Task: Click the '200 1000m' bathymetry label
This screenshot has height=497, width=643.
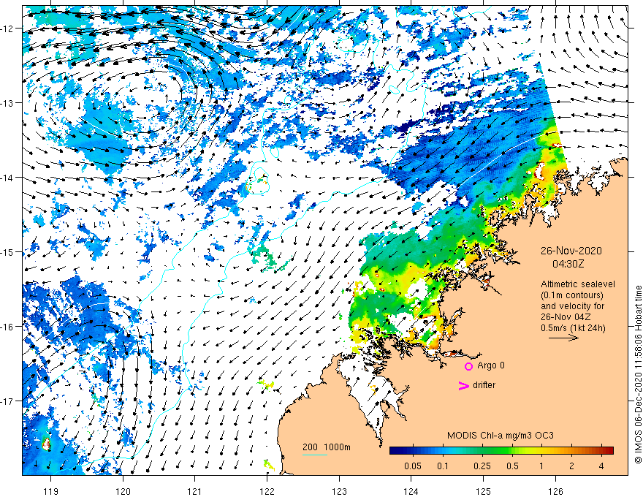Action: coord(327,447)
